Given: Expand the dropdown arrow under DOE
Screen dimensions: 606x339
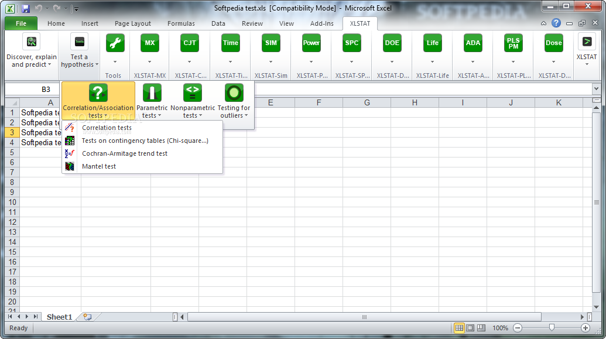Looking at the screenshot, I should click(392, 62).
